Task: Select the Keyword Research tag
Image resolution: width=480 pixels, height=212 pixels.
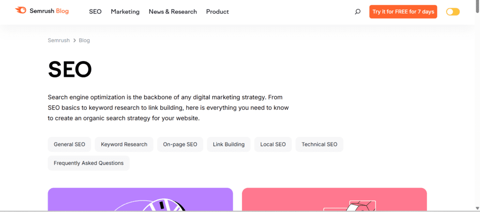Action: pyautogui.click(x=124, y=144)
